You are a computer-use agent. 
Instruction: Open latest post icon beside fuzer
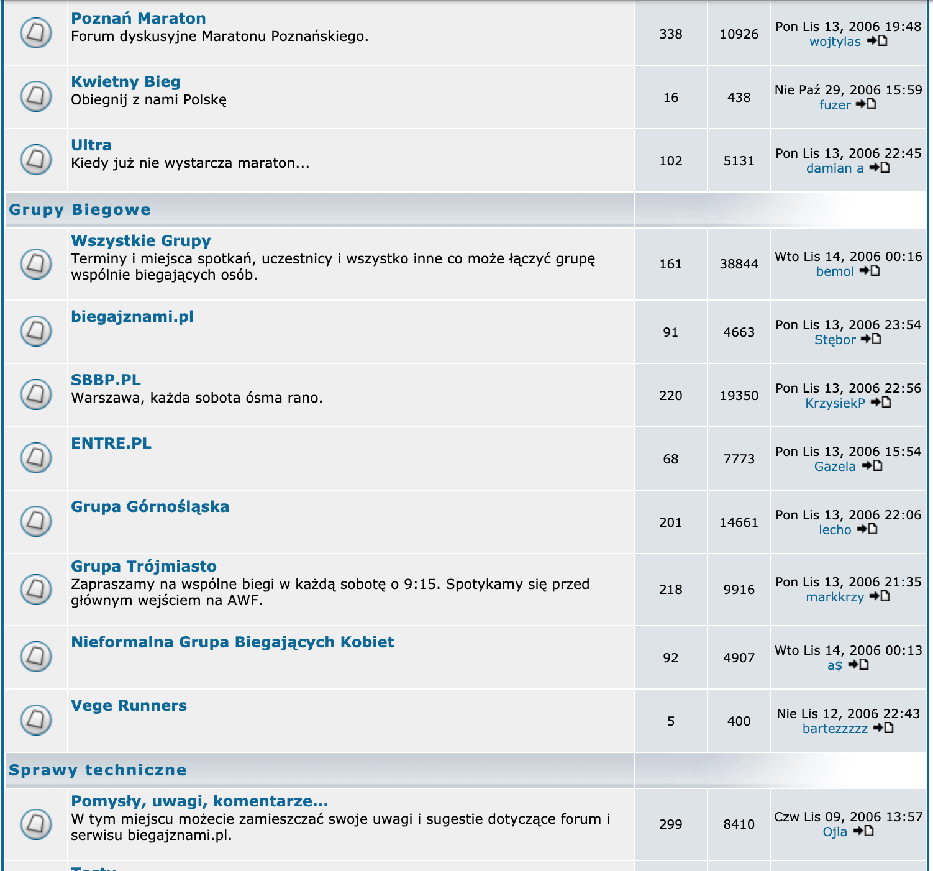click(x=866, y=104)
